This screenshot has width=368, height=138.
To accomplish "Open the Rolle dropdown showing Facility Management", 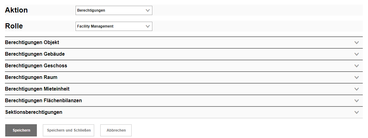I will (114, 26).
